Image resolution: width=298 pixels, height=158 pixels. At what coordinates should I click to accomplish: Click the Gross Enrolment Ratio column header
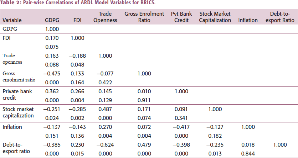(x=144, y=17)
